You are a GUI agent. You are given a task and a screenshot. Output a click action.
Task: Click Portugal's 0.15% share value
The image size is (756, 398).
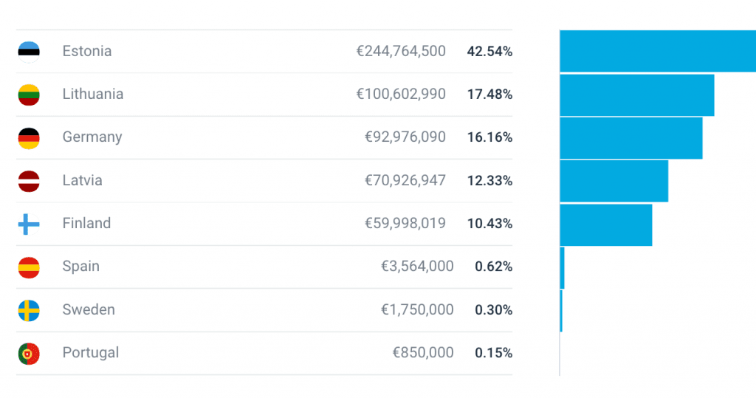(493, 353)
